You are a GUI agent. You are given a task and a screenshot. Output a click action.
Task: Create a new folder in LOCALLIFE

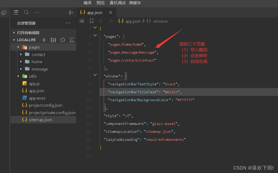[x=53, y=40]
